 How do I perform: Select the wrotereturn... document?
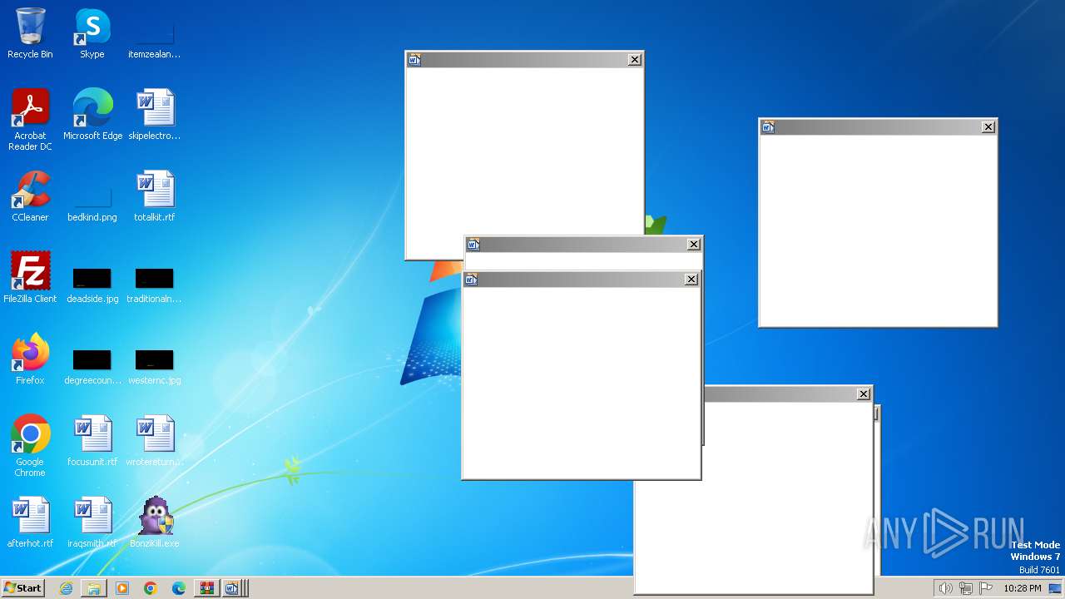pyautogui.click(x=155, y=440)
